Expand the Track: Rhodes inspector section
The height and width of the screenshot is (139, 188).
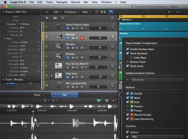(x=3, y=79)
